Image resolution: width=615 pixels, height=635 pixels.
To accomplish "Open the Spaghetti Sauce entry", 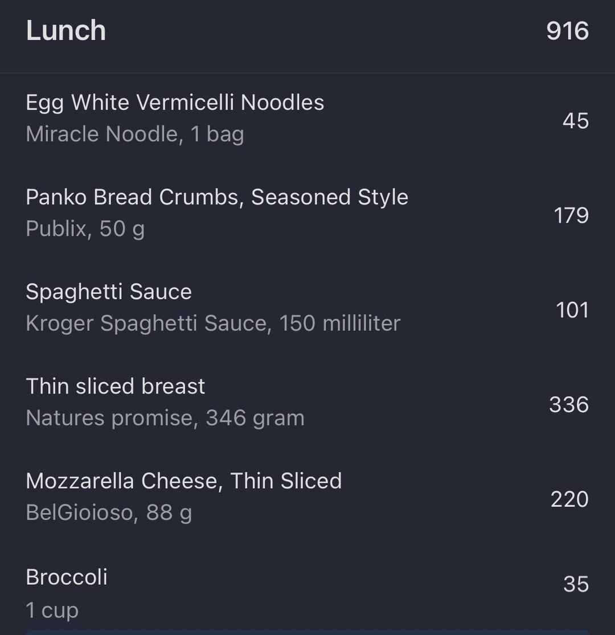I will 109,292.
